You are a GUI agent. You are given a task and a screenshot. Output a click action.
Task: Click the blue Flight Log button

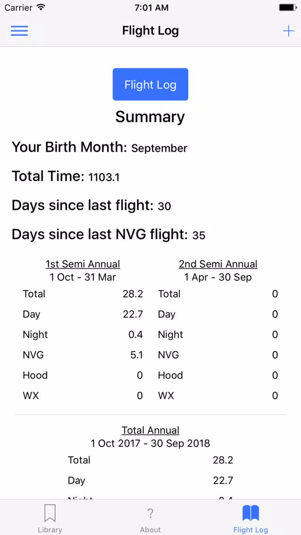click(150, 84)
